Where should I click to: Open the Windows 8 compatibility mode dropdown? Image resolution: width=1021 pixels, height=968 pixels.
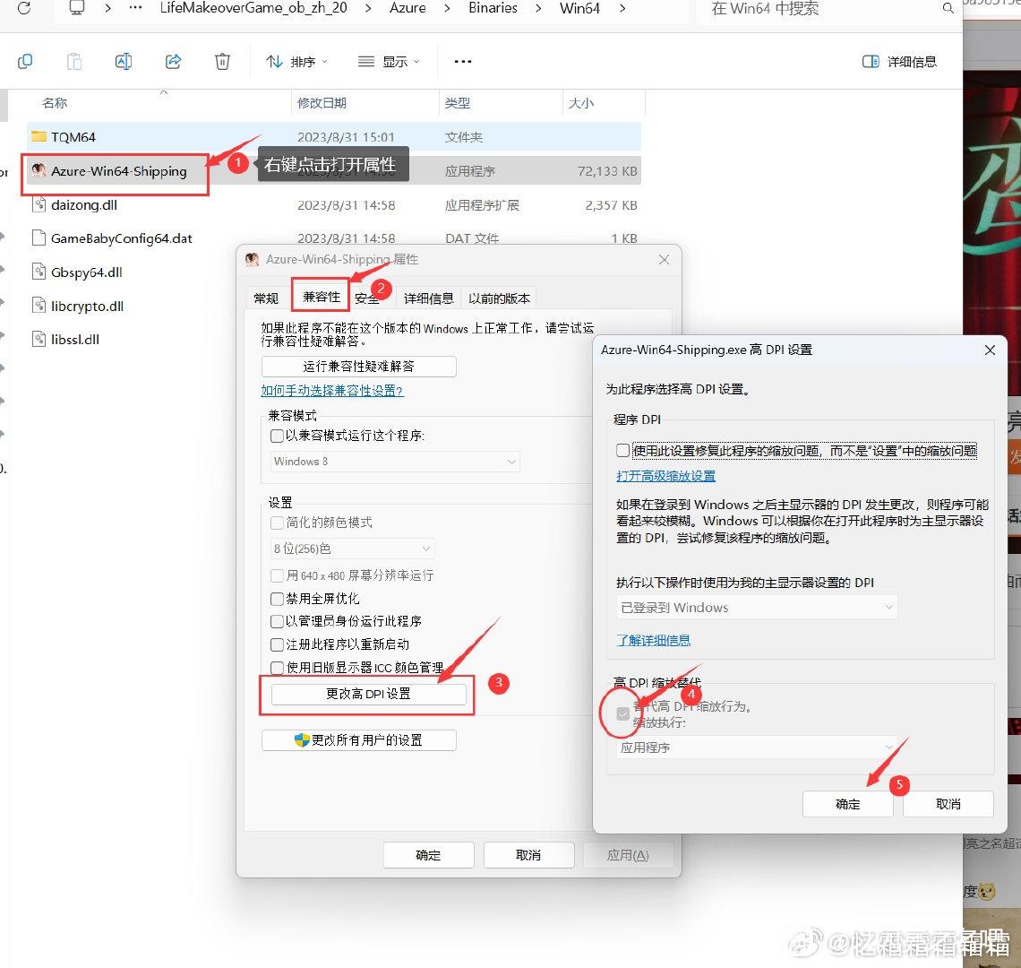[395, 462]
